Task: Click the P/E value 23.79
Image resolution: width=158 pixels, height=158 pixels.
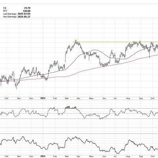Action: click(28, 8)
